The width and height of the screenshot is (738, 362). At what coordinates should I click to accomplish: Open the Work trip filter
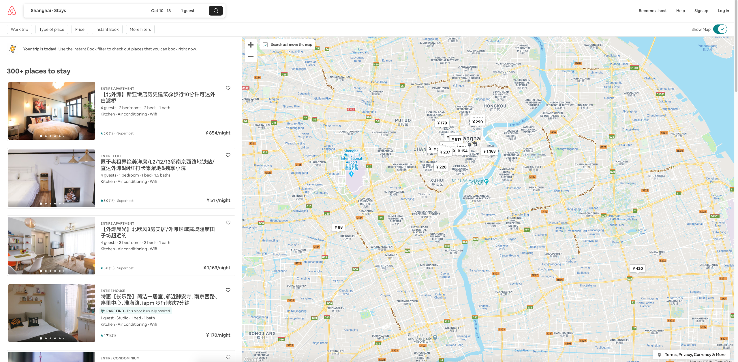click(x=20, y=29)
